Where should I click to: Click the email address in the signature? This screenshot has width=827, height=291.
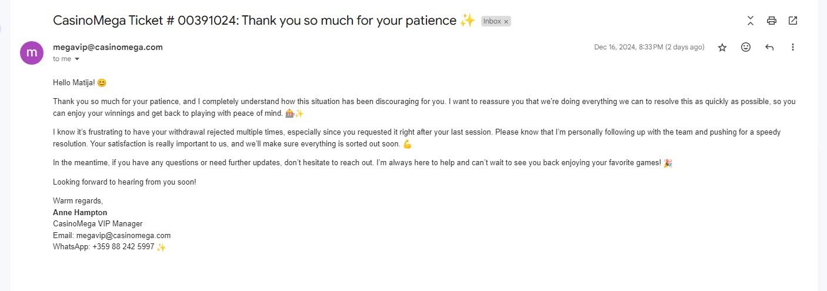point(124,235)
